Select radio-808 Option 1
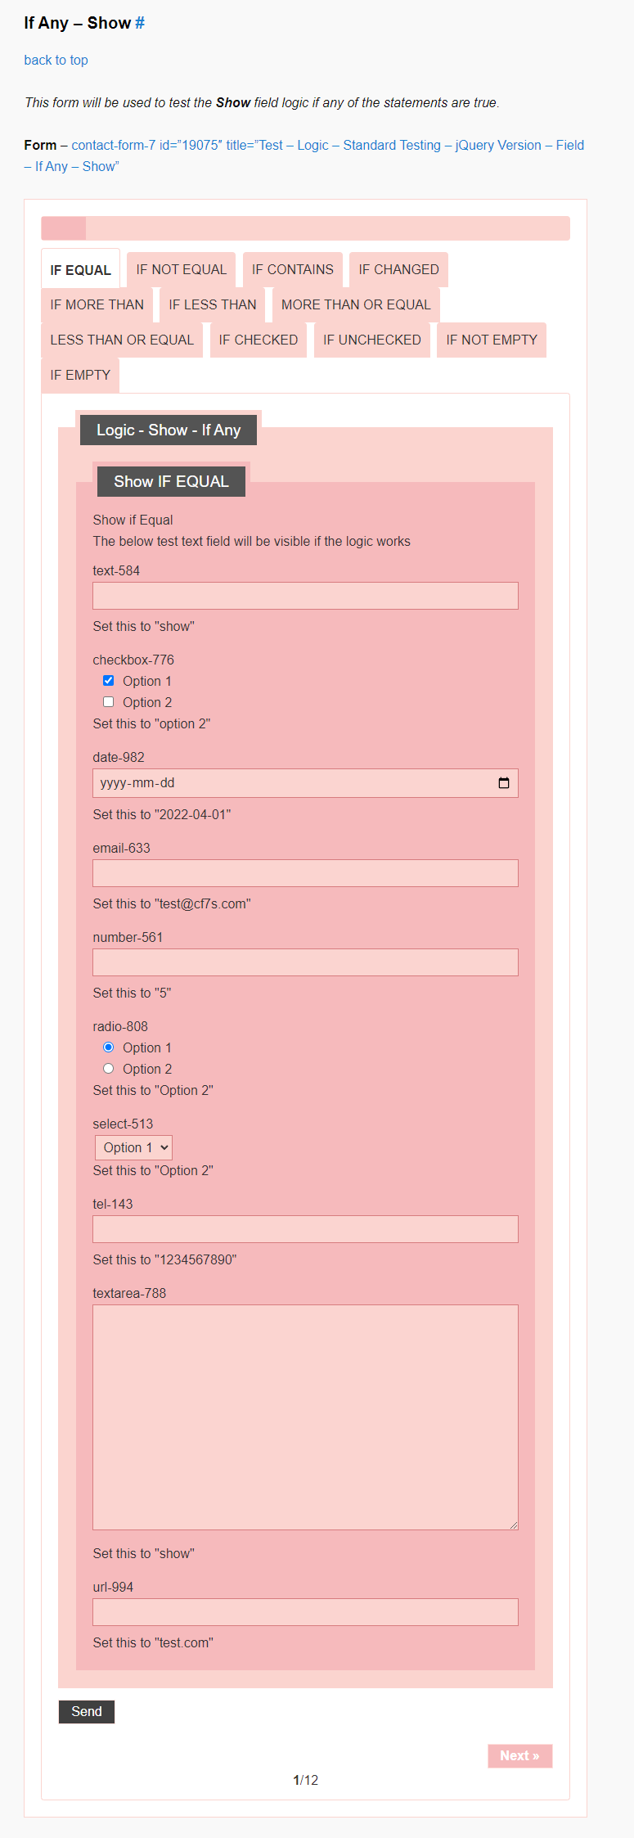The height and width of the screenshot is (1838, 634). point(109,1047)
